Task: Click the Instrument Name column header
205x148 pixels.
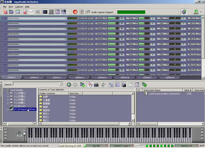Action: (162, 90)
